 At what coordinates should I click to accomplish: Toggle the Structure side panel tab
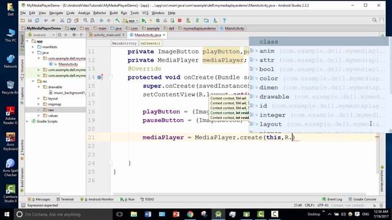pos(22,69)
